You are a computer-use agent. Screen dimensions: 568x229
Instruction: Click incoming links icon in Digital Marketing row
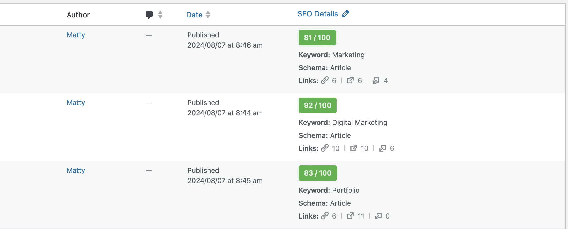(383, 148)
